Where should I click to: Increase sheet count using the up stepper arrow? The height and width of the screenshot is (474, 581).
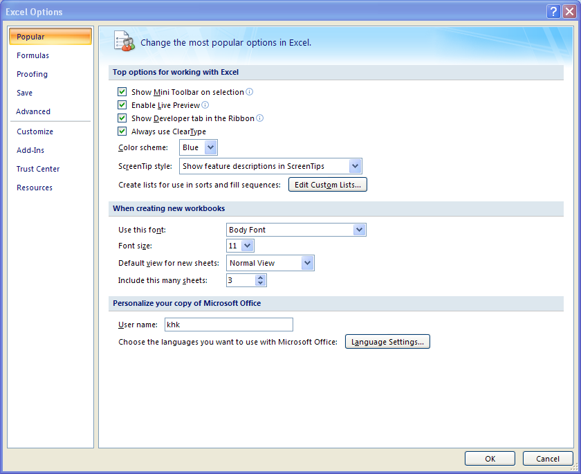coord(261,277)
